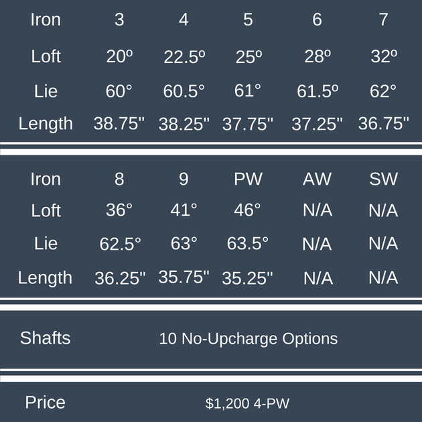Click the 37.25" length value
Screen dimensions: 422x422
[x=317, y=123]
